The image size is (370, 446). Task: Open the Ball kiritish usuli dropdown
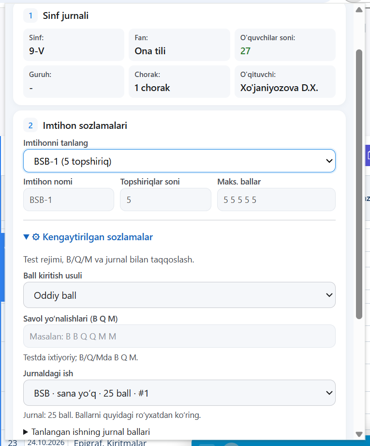click(x=179, y=295)
